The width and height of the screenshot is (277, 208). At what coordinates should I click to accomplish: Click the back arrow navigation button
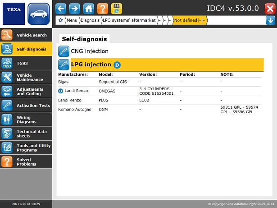coord(61,8)
